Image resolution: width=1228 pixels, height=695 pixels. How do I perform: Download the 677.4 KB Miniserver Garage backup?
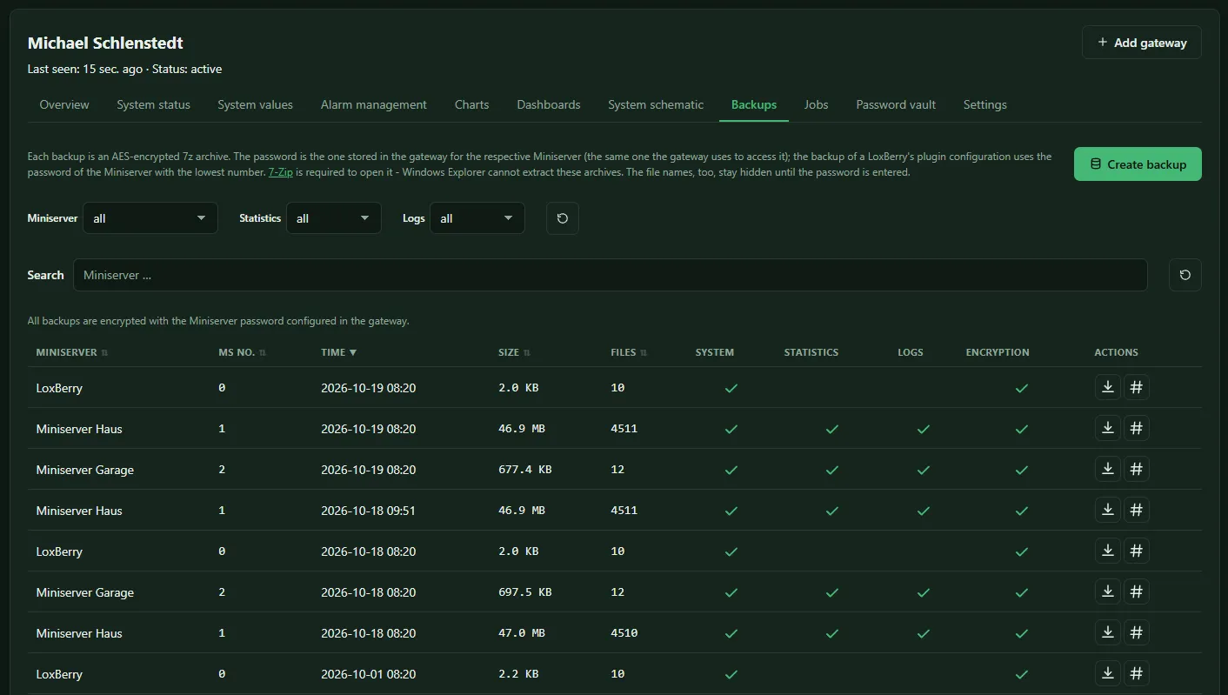[x=1108, y=469]
